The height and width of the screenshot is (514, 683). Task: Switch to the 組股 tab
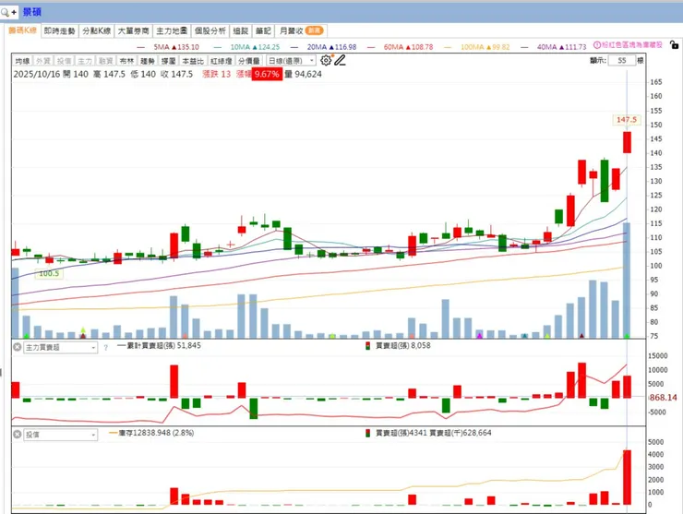241,31
